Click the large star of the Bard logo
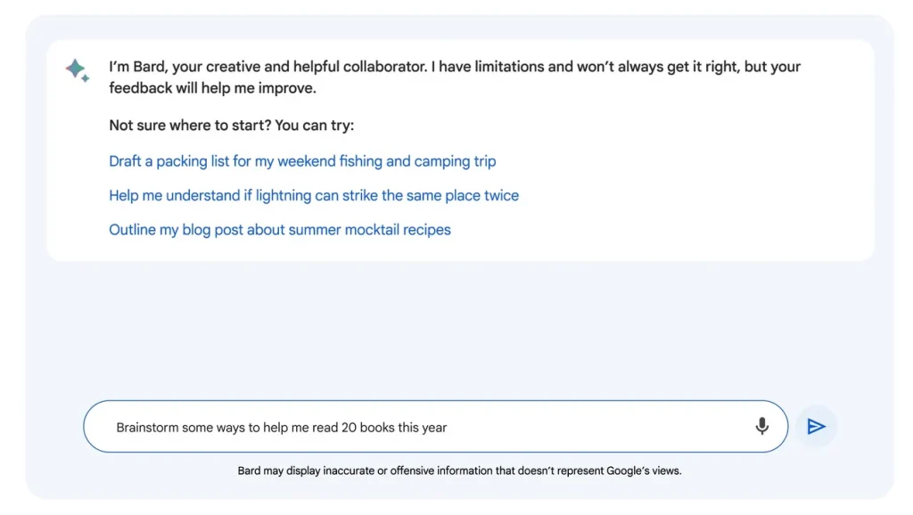 pyautogui.click(x=75, y=68)
